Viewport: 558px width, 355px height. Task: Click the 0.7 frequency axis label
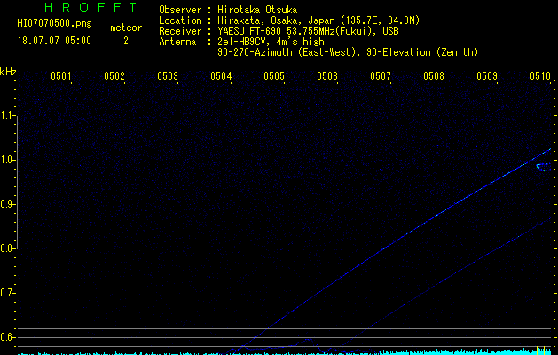click(7, 293)
